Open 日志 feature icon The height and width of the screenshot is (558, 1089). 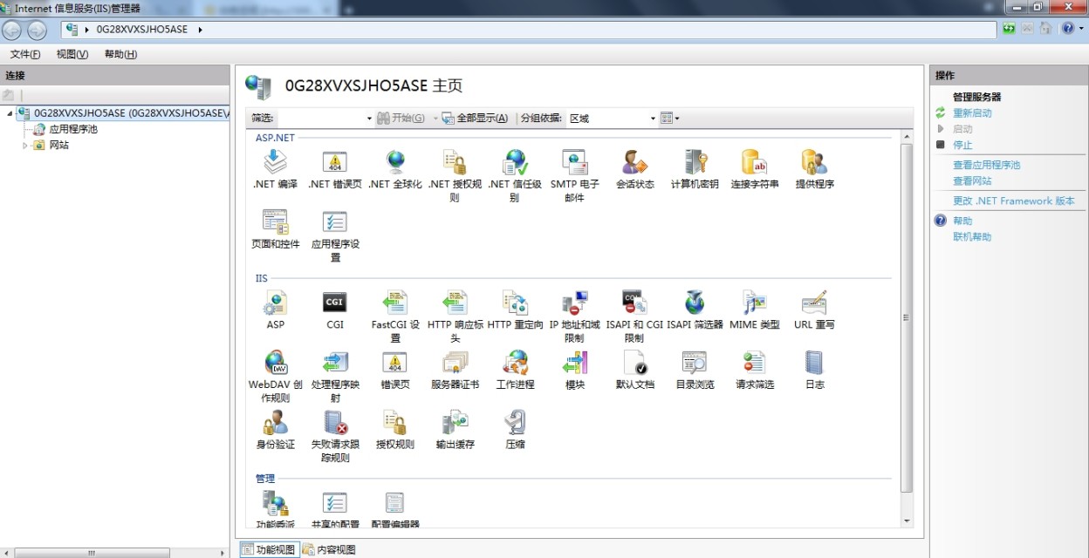tap(814, 370)
